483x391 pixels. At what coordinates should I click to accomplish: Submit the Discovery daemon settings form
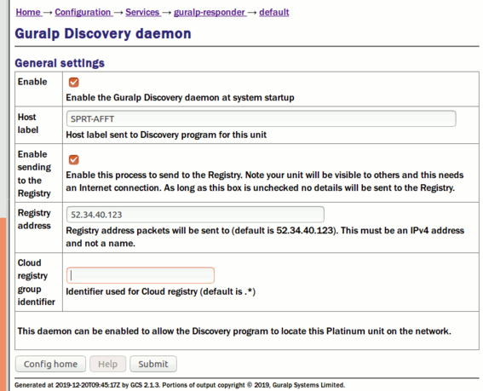click(153, 364)
